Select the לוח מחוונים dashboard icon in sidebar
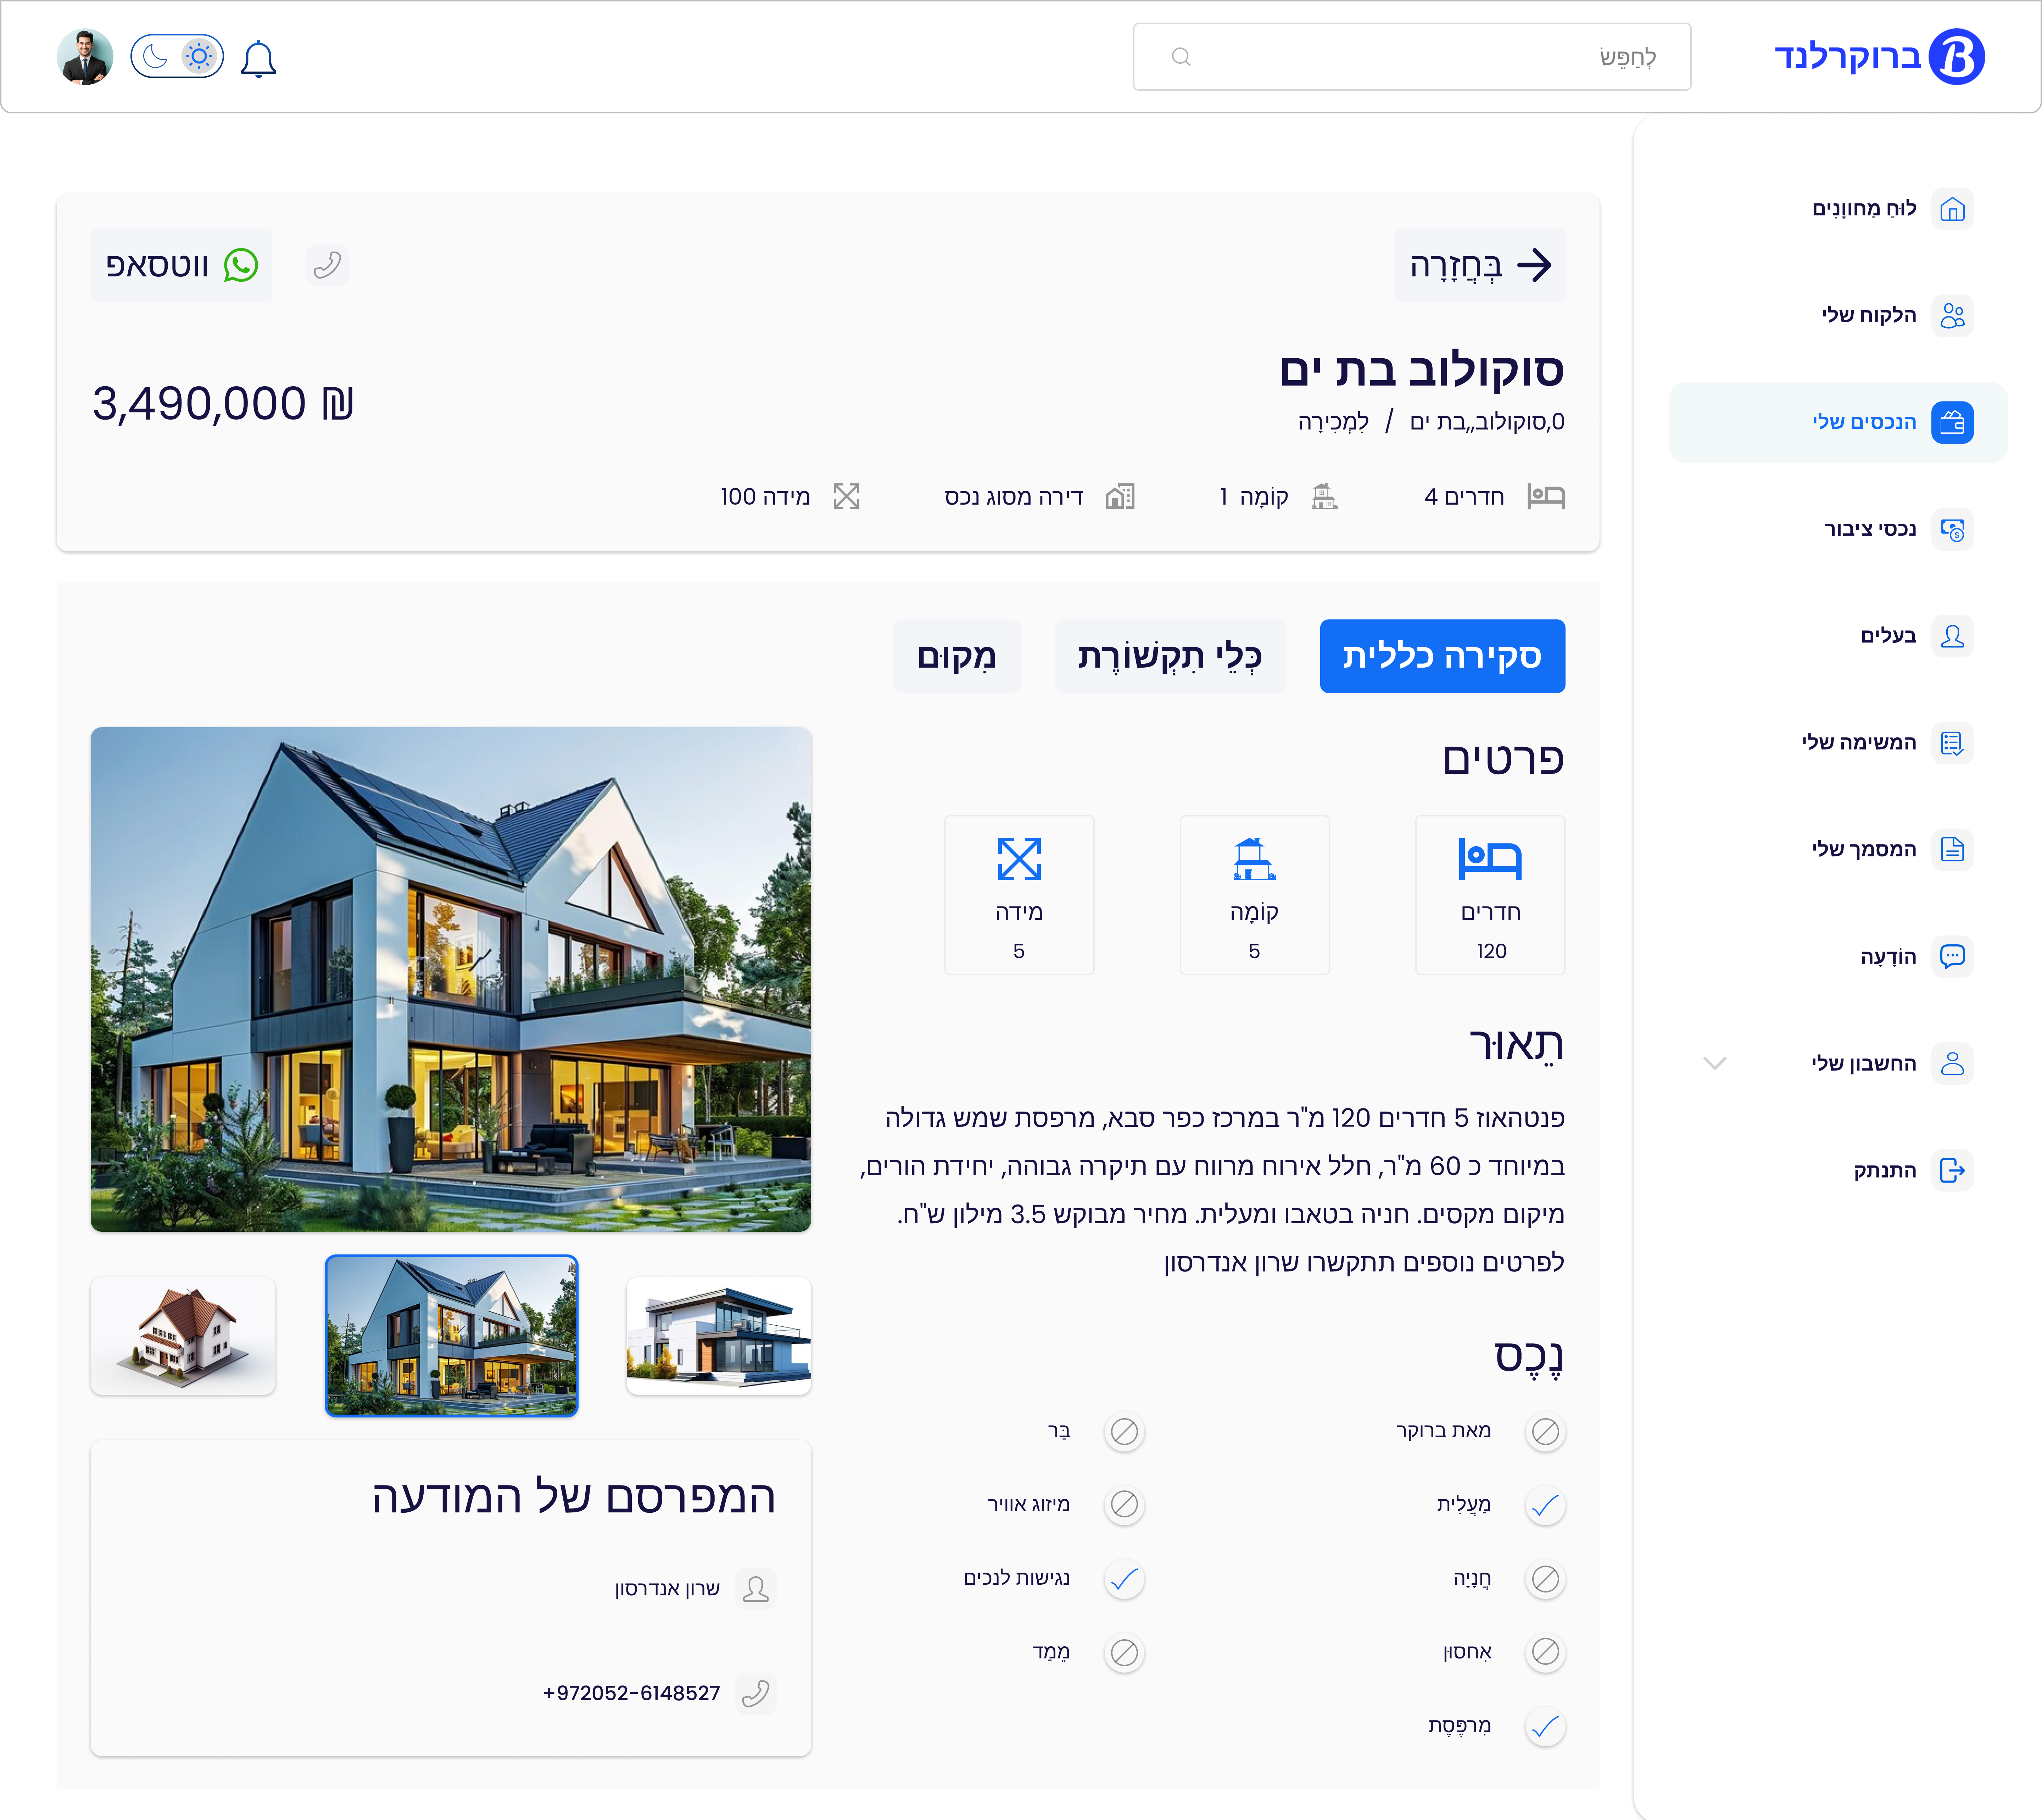 (1953, 209)
